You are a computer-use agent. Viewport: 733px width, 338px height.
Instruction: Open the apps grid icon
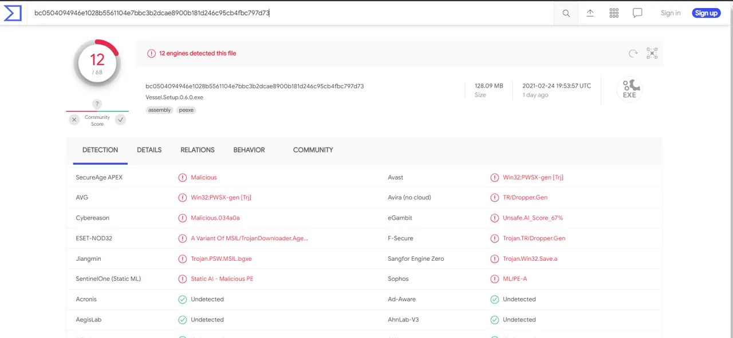pos(614,13)
